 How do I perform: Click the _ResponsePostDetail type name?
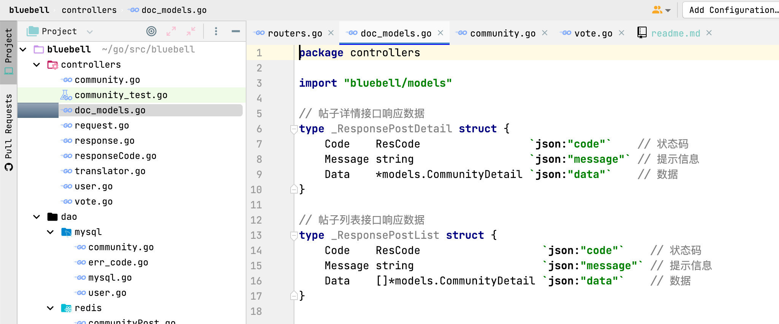click(391, 129)
